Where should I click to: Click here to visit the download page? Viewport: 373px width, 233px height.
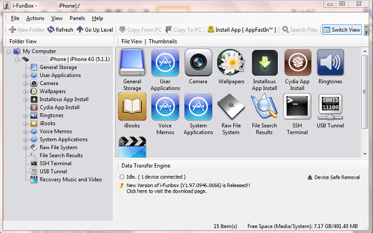(166, 191)
